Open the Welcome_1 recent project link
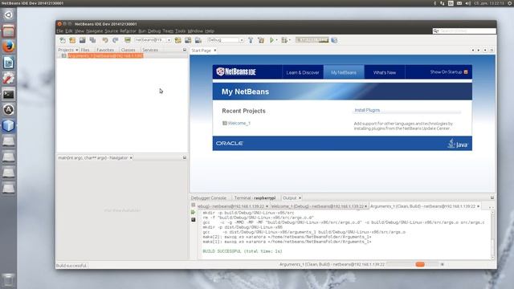The width and height of the screenshot is (514, 289). point(239,123)
